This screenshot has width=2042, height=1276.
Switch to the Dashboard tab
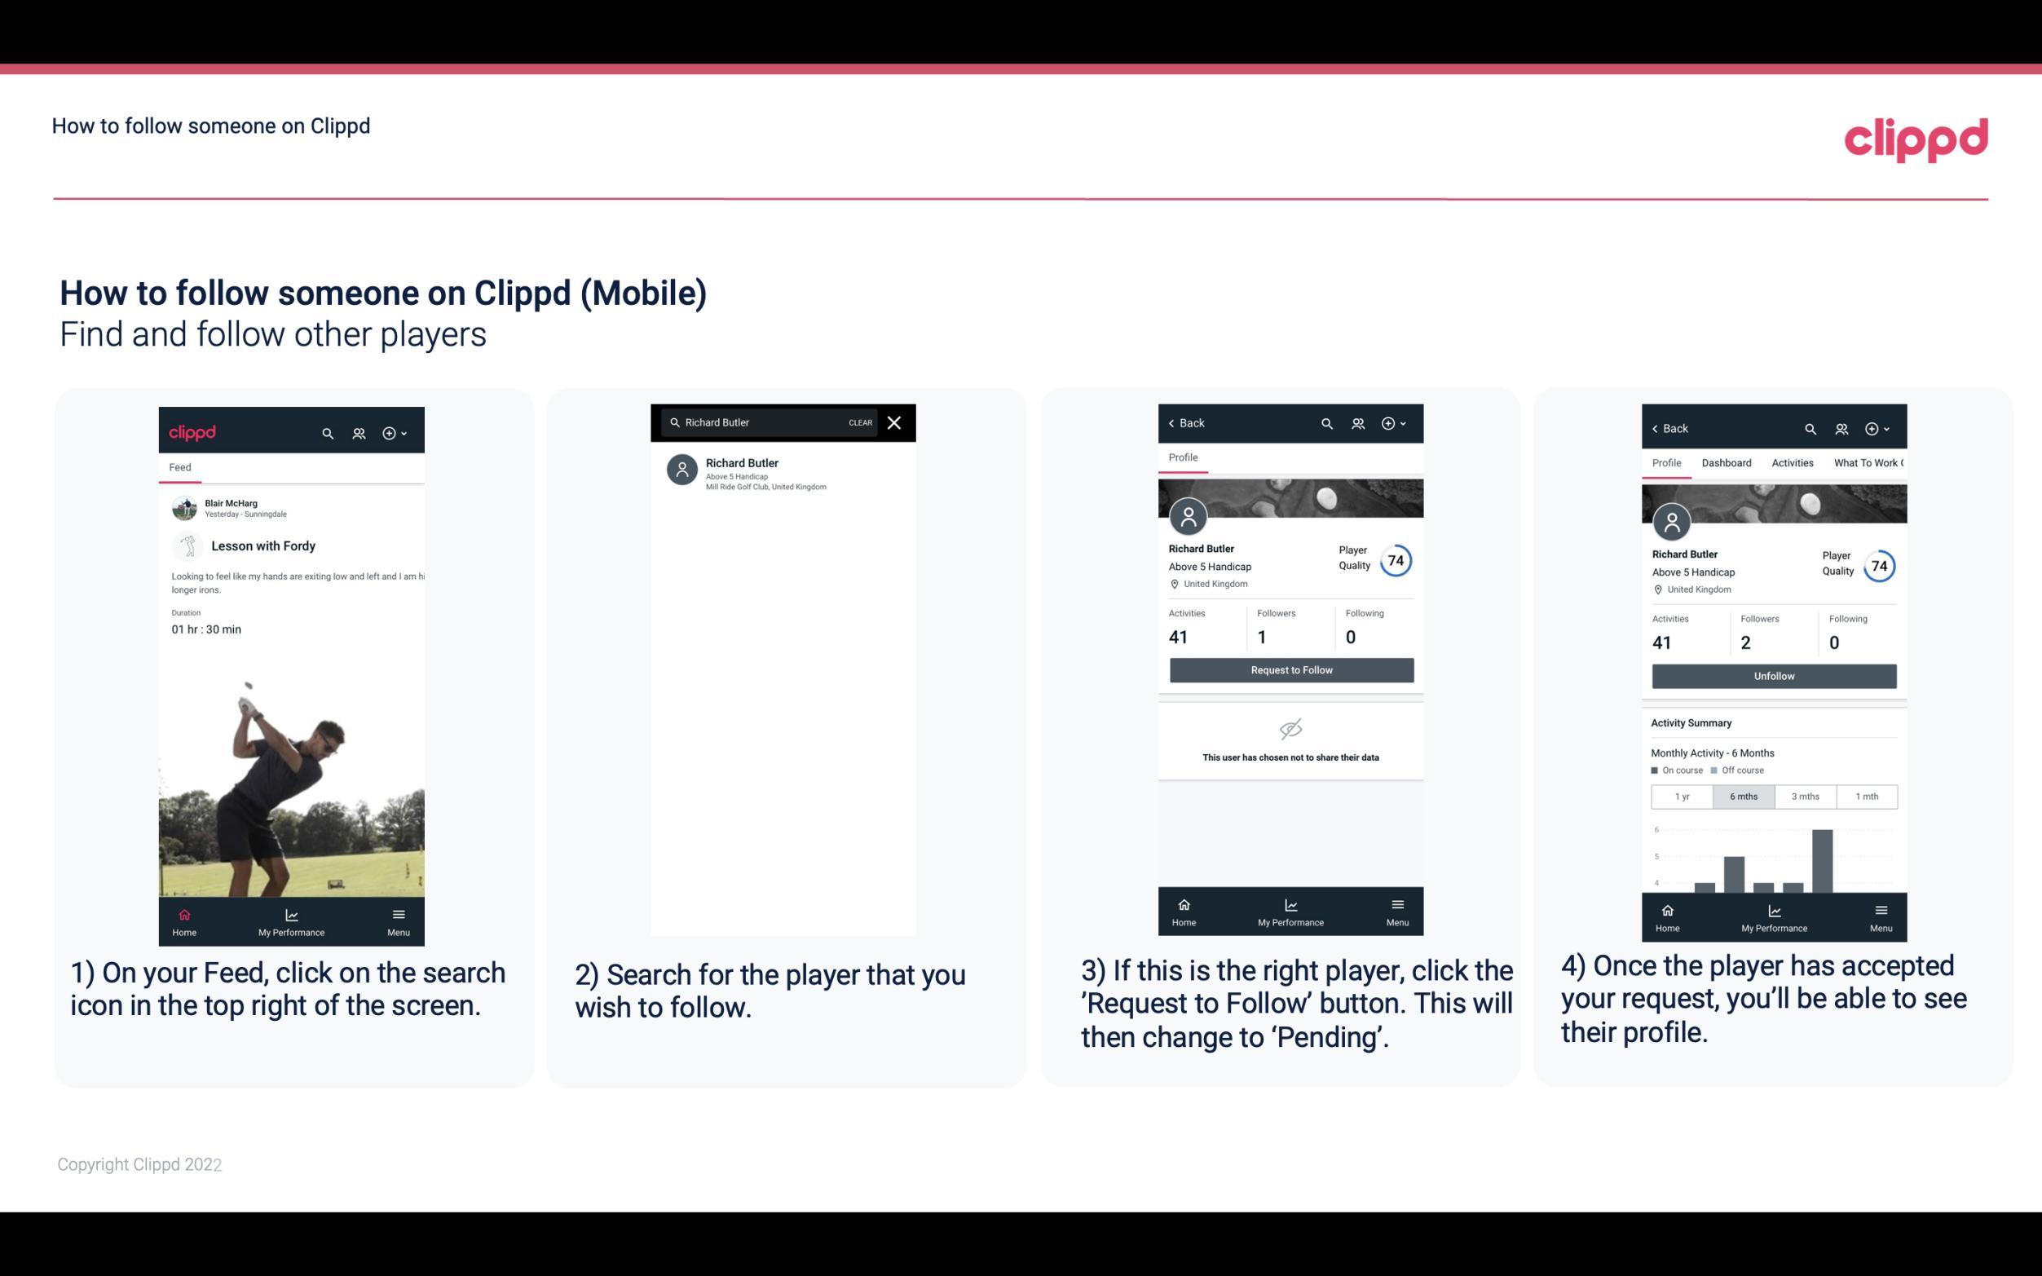tap(1727, 463)
